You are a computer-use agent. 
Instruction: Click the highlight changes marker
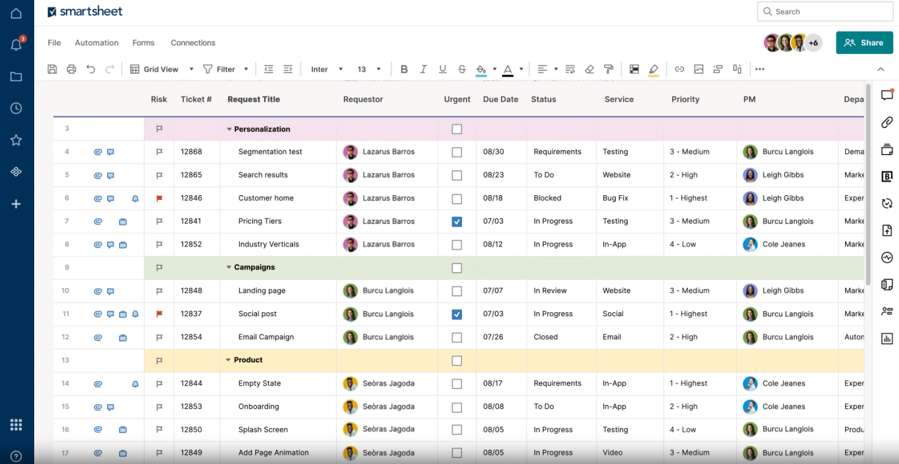[653, 70]
